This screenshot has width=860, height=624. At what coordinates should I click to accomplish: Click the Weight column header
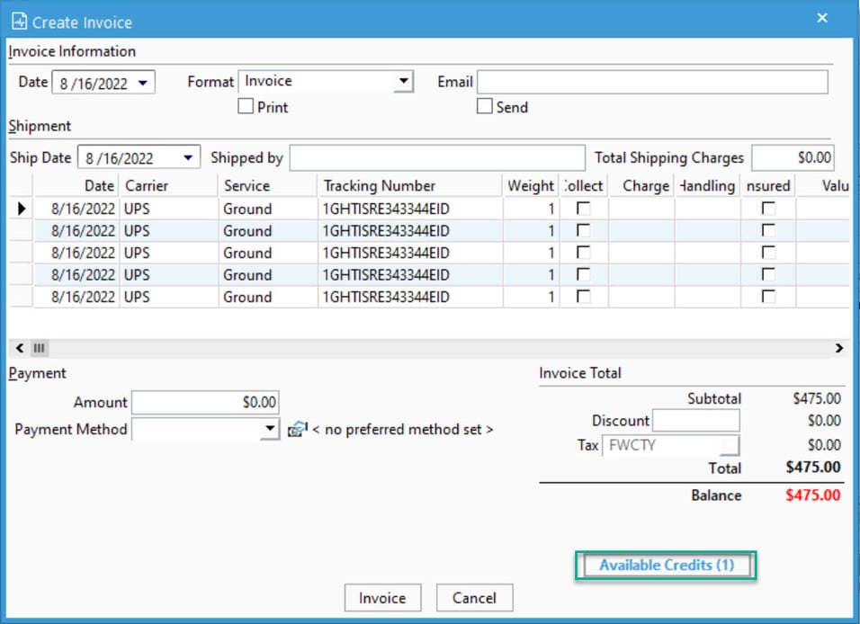coord(530,185)
